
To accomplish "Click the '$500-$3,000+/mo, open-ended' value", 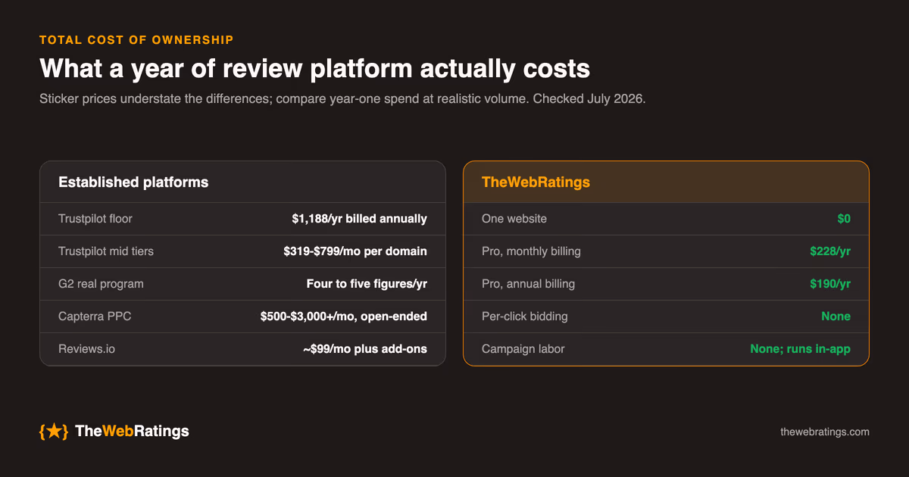I will pyautogui.click(x=344, y=316).
